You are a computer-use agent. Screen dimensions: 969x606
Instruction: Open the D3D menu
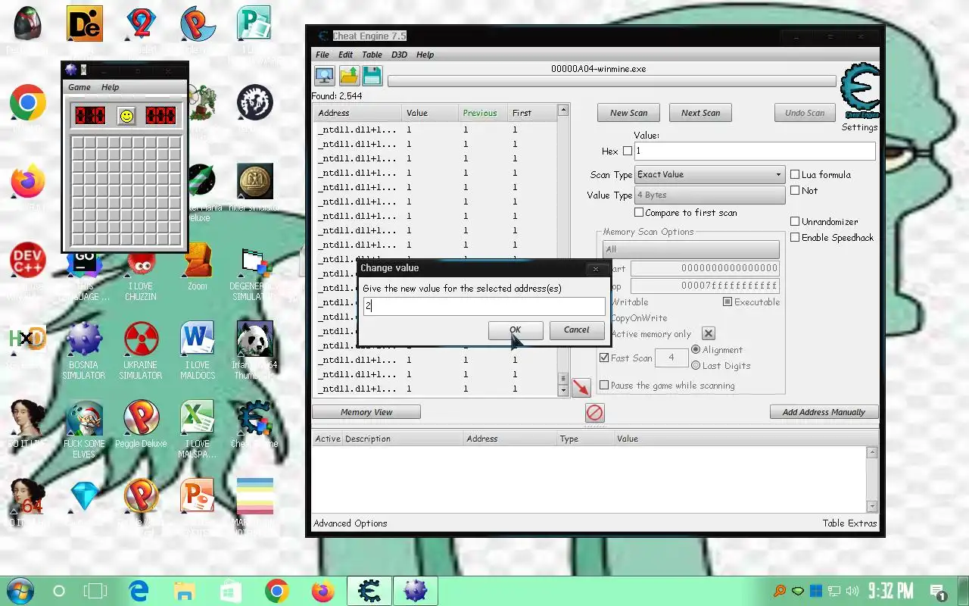pos(400,55)
